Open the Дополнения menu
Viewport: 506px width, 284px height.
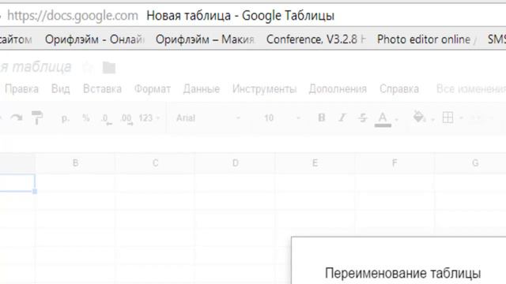(x=338, y=89)
